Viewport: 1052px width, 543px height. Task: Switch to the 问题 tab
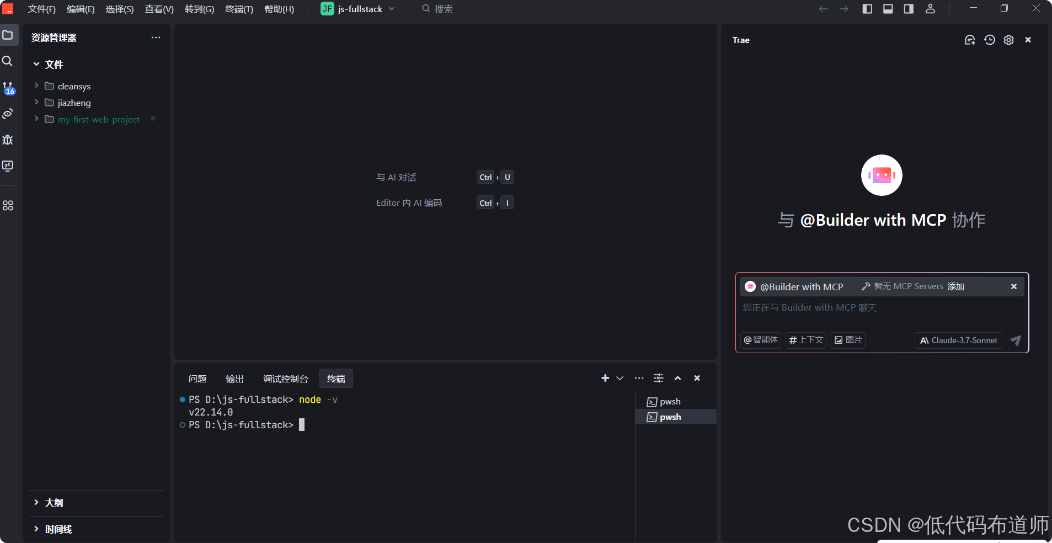point(197,379)
